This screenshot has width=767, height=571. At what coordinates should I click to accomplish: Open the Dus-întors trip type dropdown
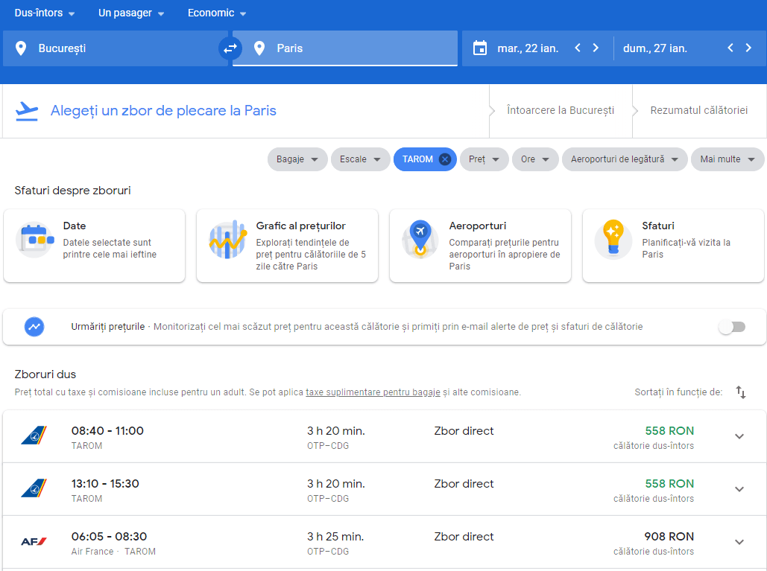[45, 13]
